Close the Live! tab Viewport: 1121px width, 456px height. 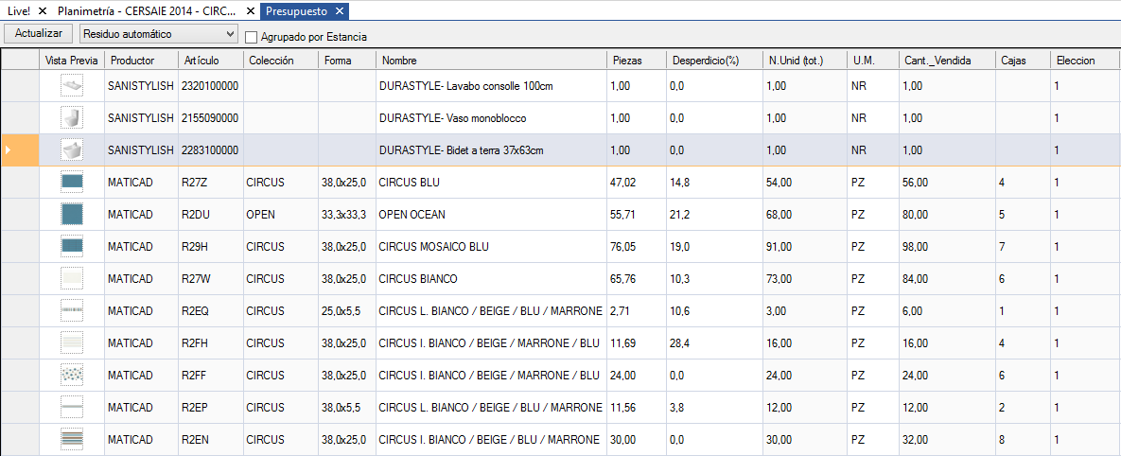point(43,10)
